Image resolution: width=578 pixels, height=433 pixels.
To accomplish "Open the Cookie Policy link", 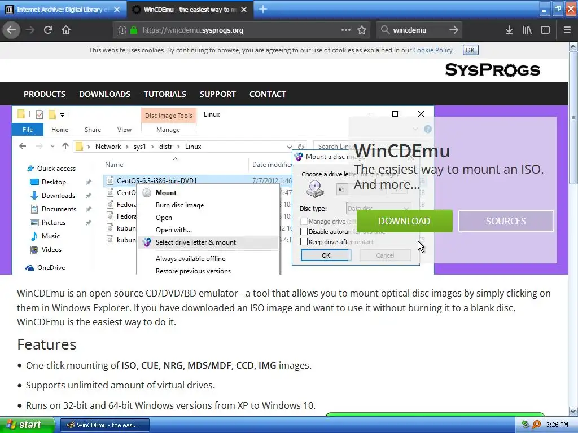I will point(433,50).
